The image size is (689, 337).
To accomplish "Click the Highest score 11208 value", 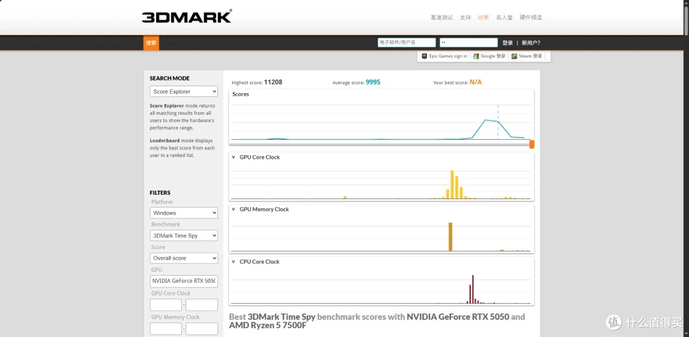I will [273, 82].
